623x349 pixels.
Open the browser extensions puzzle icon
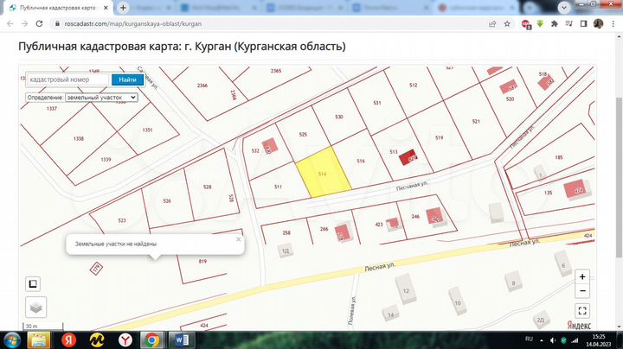click(555, 24)
